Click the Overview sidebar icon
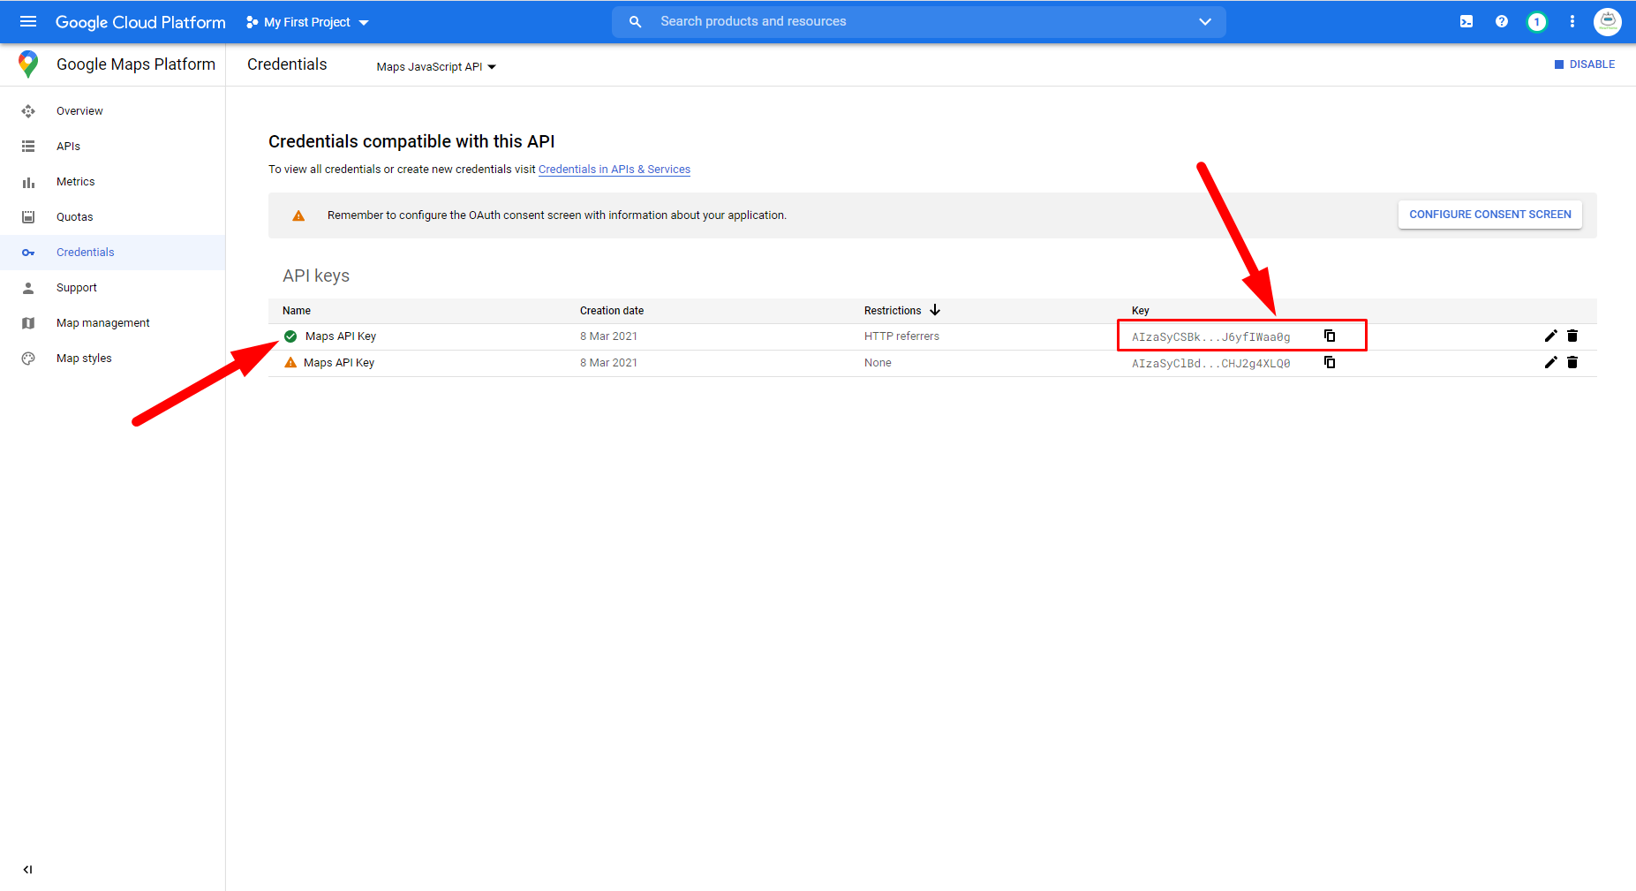 coord(28,111)
